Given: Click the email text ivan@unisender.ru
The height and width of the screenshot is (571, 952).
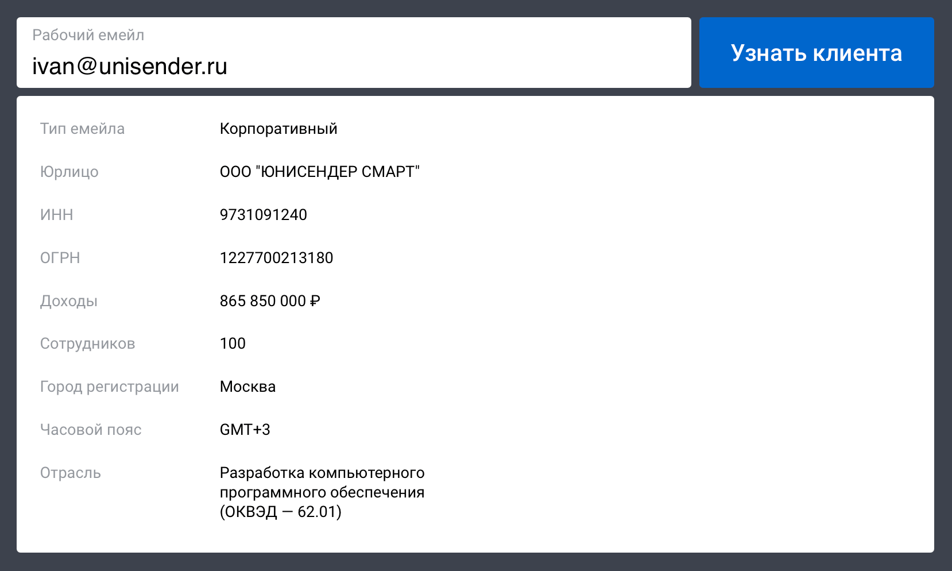Looking at the screenshot, I should [130, 67].
